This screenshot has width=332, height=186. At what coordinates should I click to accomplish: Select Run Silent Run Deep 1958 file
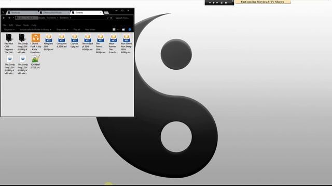click(127, 43)
